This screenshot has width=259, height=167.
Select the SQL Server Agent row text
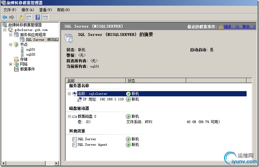(92, 145)
